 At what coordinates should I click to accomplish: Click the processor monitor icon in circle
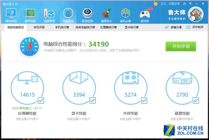click(x=28, y=79)
